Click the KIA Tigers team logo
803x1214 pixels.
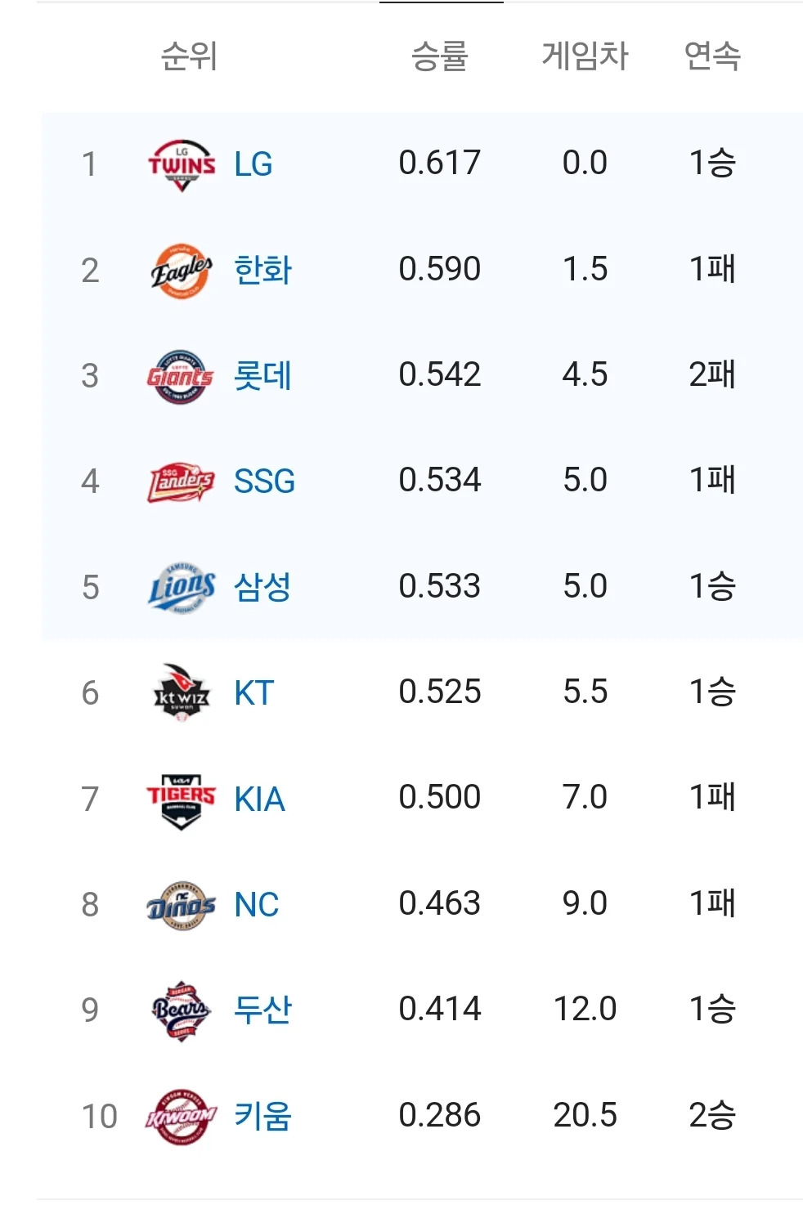pos(181,800)
